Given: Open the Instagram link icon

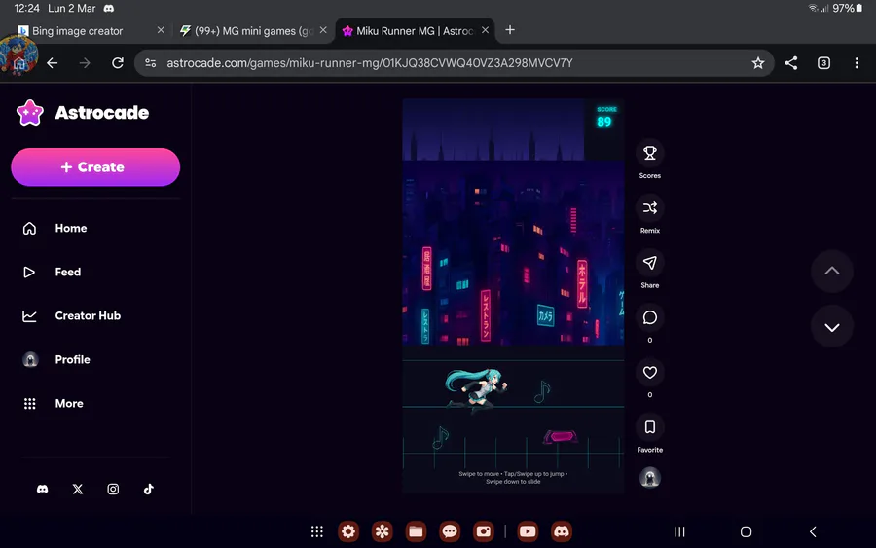Looking at the screenshot, I should click(x=113, y=490).
